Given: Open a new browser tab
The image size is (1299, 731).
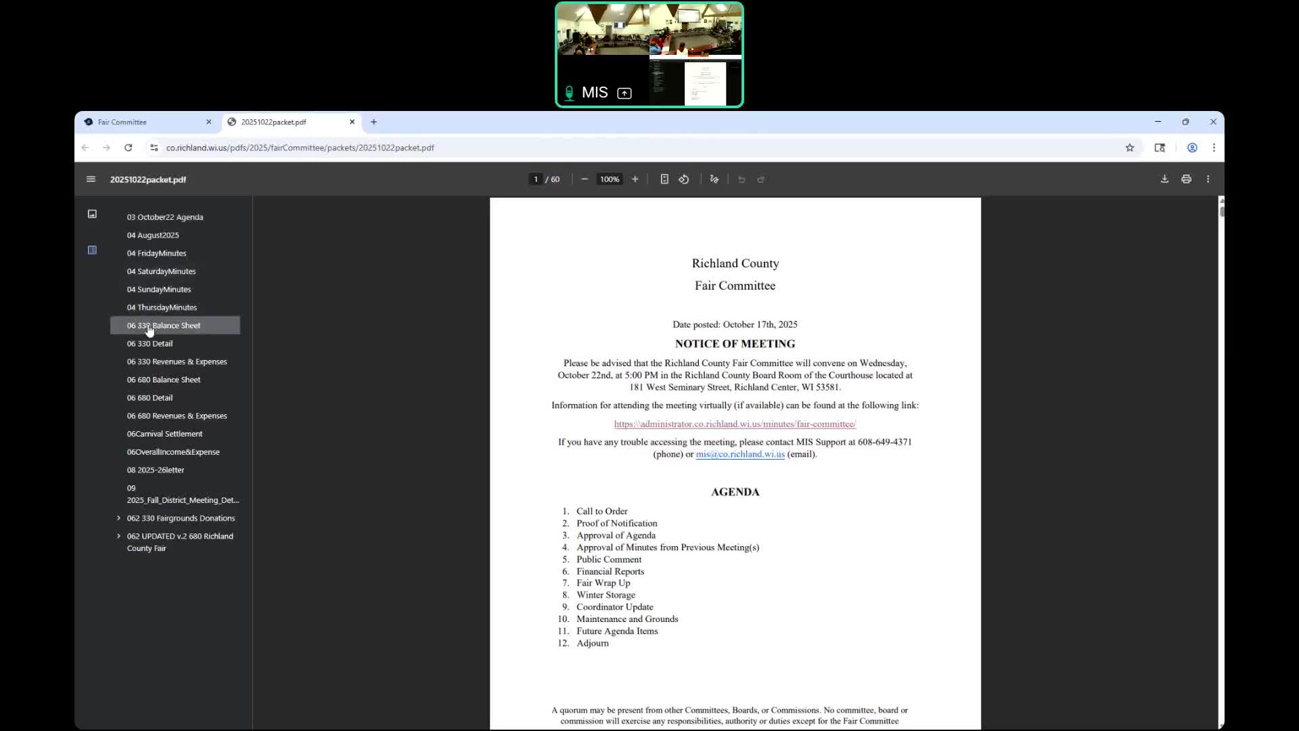Looking at the screenshot, I should point(373,122).
